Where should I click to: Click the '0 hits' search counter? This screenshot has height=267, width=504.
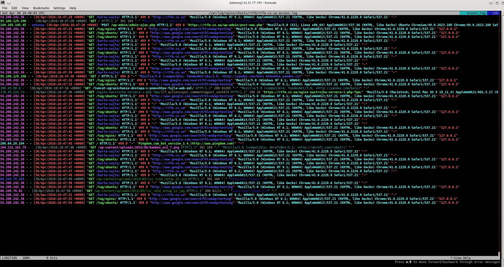[52, 258]
